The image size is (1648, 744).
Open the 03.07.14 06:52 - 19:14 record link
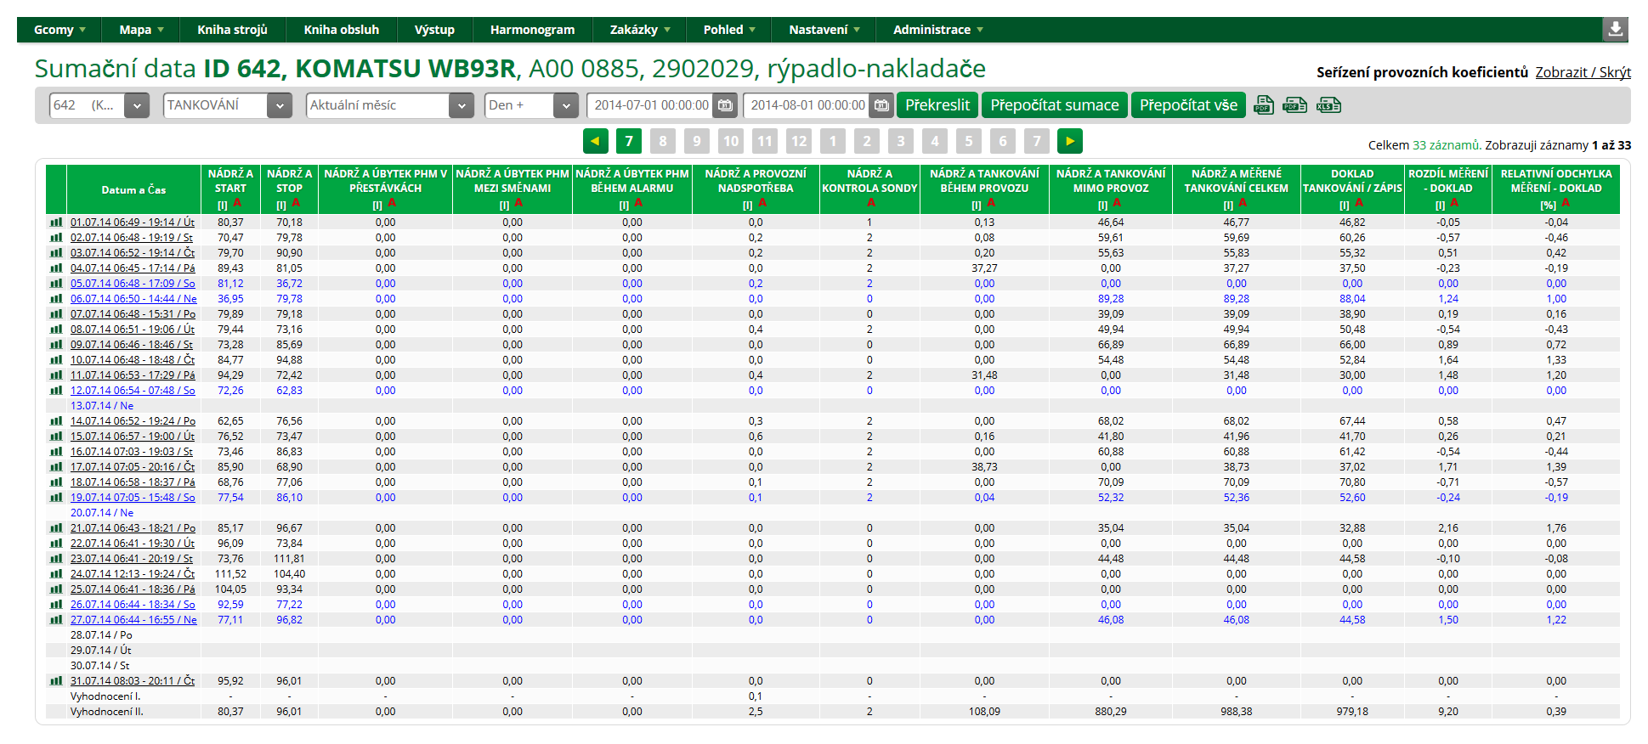point(133,253)
